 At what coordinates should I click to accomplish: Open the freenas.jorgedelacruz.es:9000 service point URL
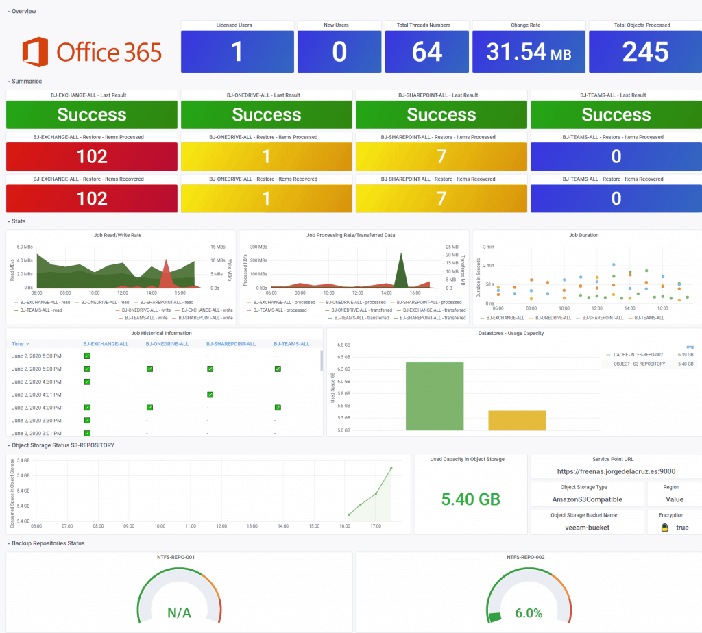pos(616,471)
